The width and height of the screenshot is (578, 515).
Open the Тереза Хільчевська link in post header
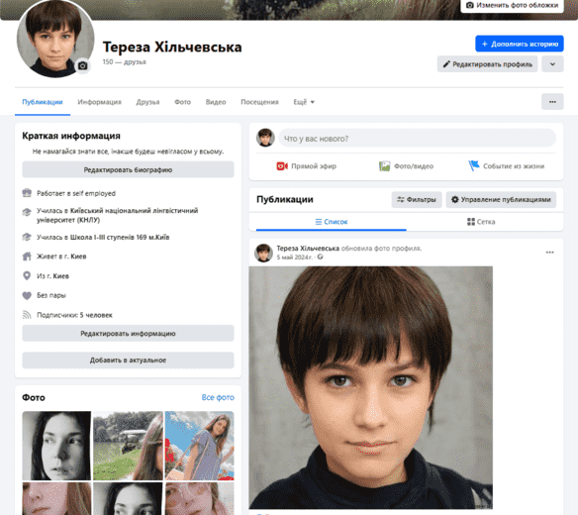click(x=308, y=249)
